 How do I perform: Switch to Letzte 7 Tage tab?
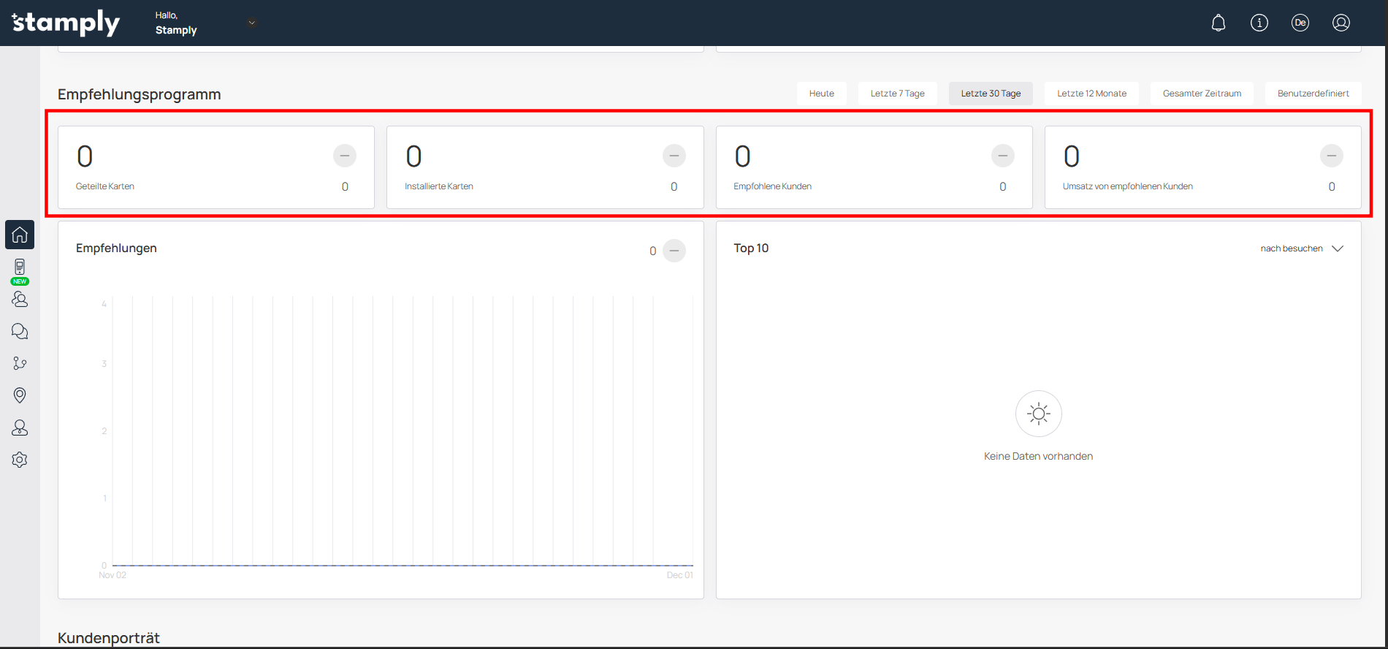[x=897, y=94]
